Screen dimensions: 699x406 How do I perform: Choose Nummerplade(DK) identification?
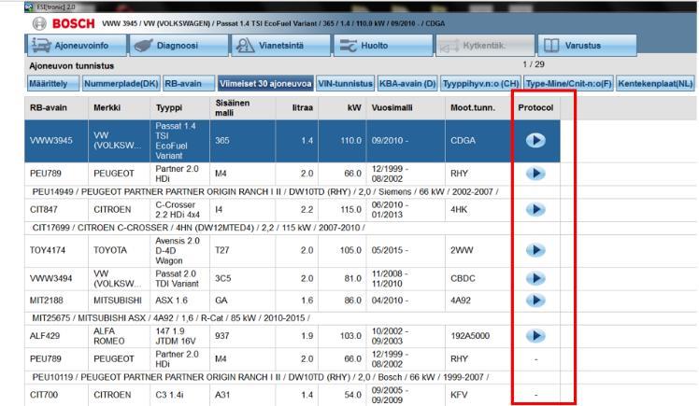coord(121,83)
